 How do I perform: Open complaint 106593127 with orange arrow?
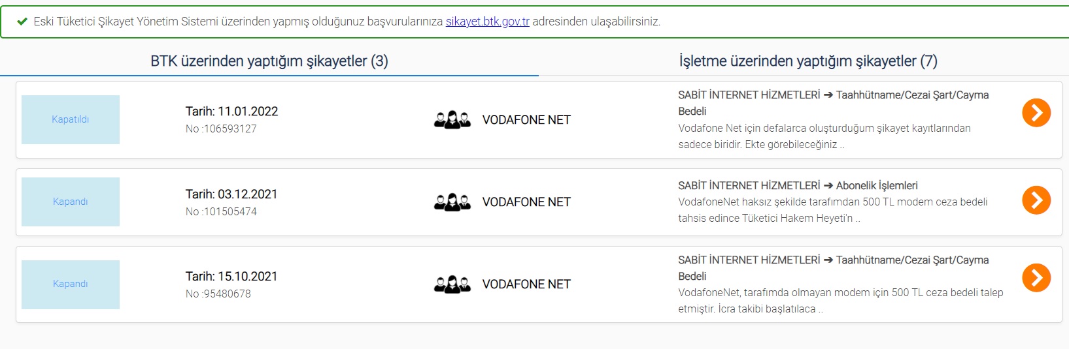pos(1036,113)
